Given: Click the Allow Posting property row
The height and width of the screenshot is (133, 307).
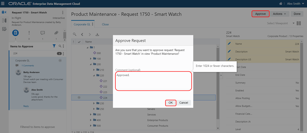Looking at the screenshot, I should click(x=263, y=98).
